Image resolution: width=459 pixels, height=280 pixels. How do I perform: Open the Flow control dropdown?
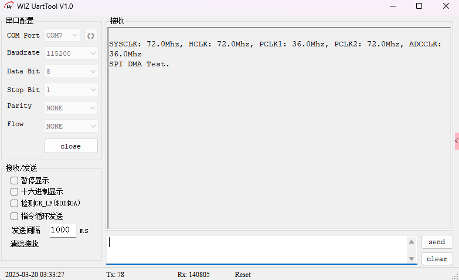(71, 126)
